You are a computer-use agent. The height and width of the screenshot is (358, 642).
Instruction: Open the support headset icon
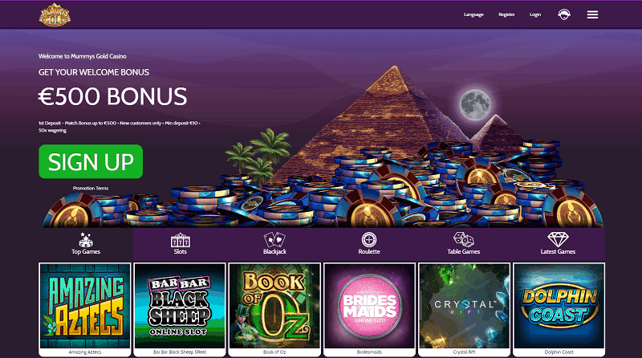click(x=564, y=14)
